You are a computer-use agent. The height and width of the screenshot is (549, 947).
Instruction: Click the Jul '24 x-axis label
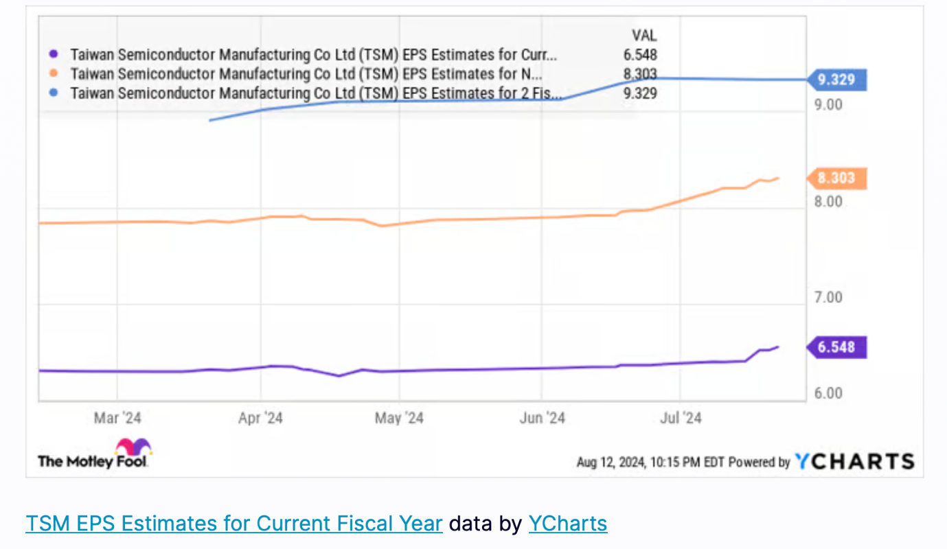pos(680,418)
